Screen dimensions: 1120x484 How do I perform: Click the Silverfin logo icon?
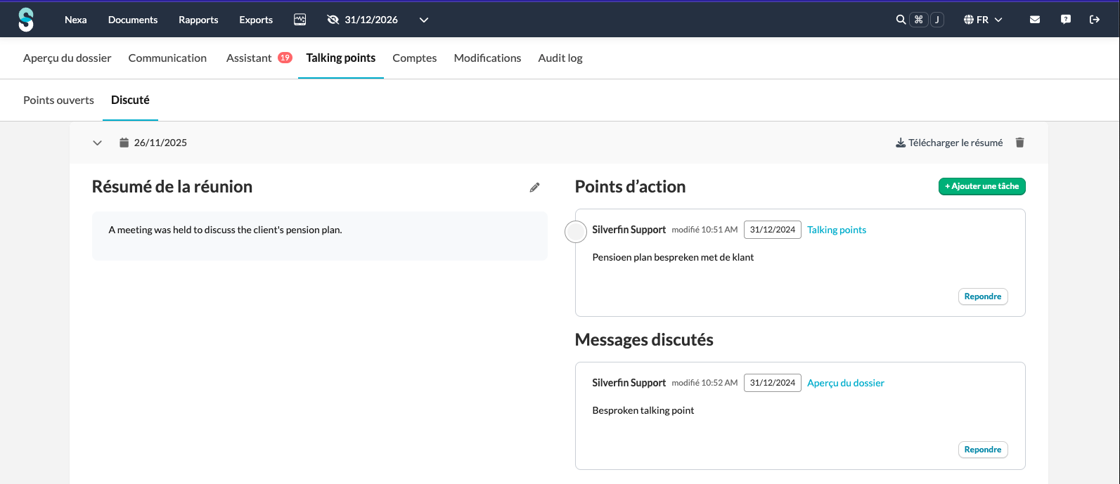point(26,20)
